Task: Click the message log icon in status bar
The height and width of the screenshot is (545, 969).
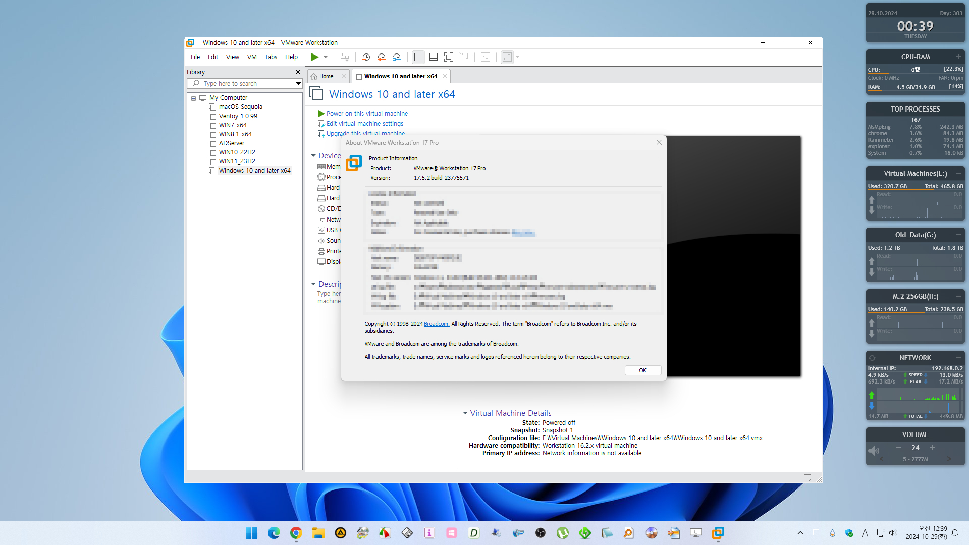Action: click(807, 478)
